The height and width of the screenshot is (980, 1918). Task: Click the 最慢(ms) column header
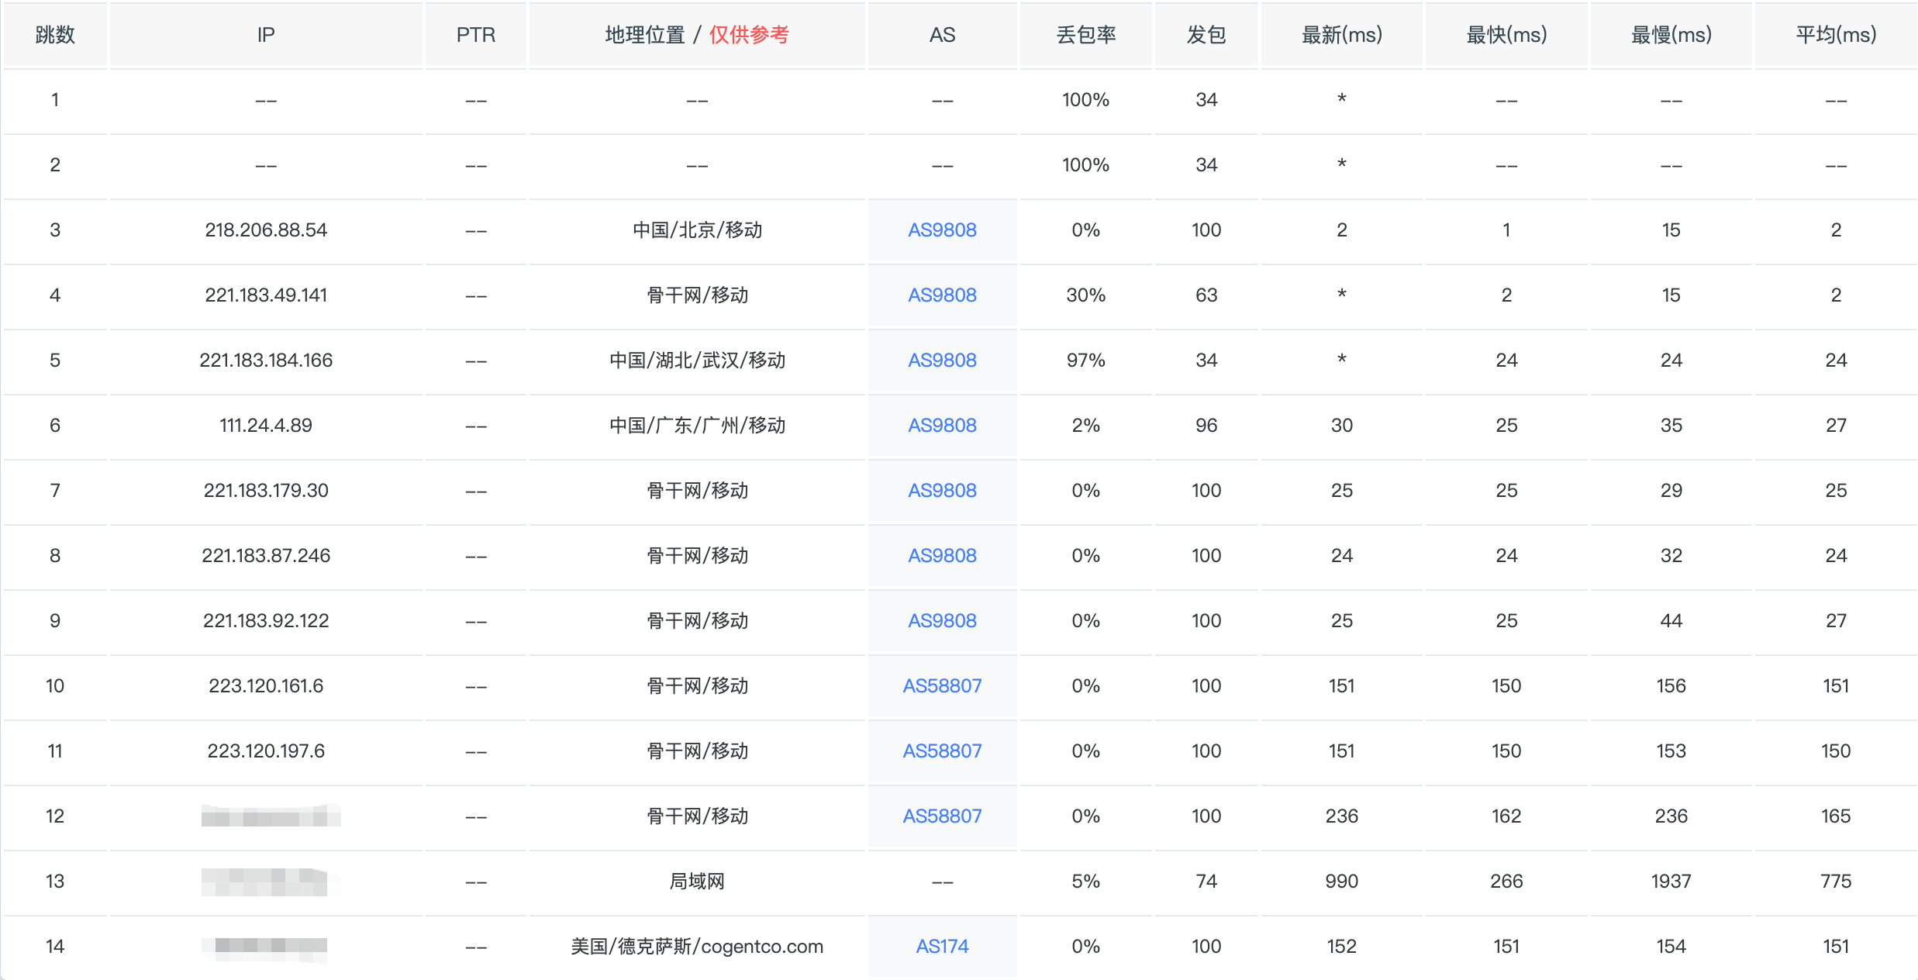1671,35
